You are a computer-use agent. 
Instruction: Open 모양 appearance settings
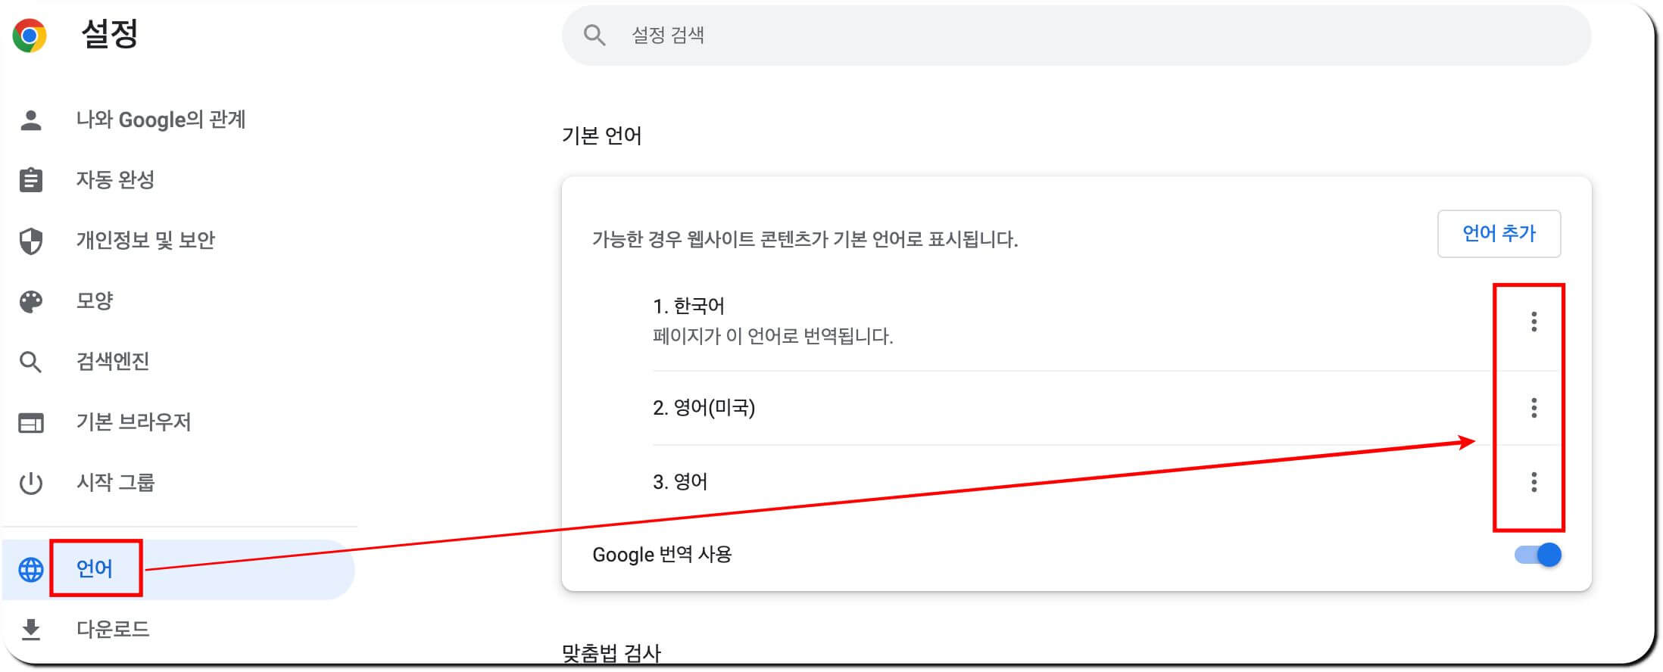pyautogui.click(x=95, y=301)
